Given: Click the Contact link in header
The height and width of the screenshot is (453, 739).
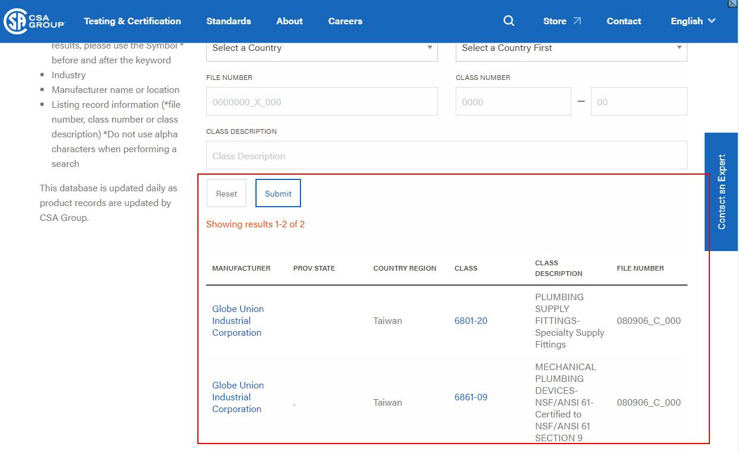Looking at the screenshot, I should point(623,21).
